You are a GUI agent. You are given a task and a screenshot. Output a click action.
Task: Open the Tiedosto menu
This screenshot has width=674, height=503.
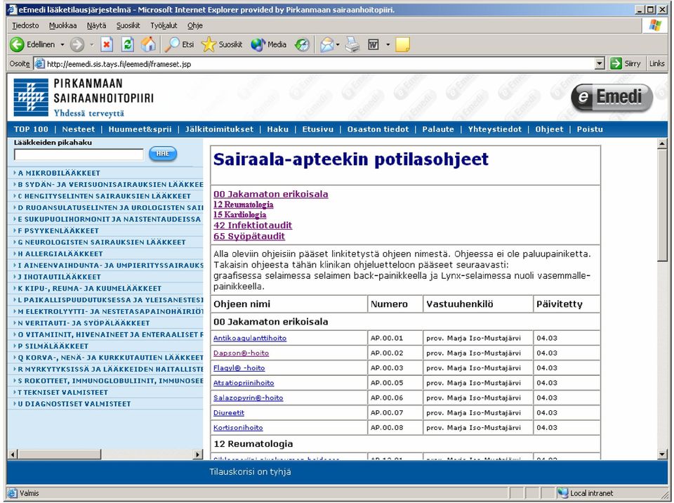click(25, 25)
